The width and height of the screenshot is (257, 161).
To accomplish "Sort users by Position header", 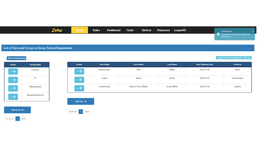I will click(x=237, y=64).
